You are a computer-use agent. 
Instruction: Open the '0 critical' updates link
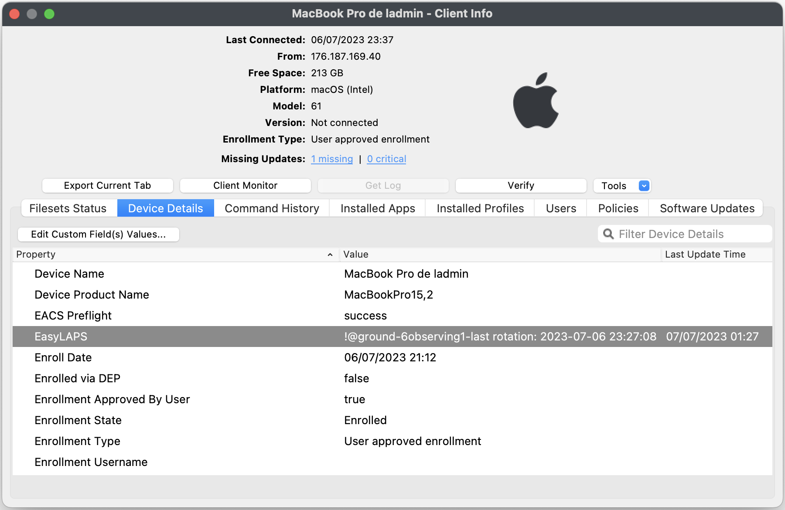(386, 159)
